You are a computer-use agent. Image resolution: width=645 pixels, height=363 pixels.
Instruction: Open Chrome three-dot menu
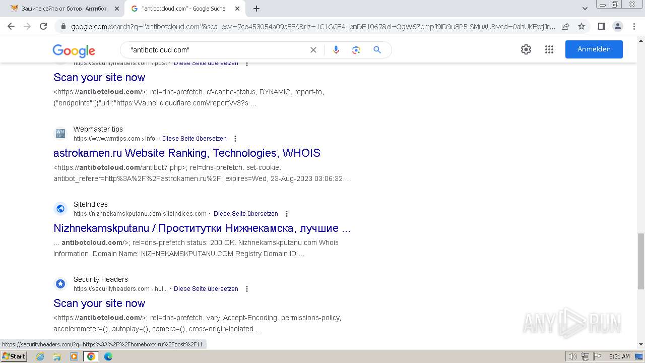[634, 26]
